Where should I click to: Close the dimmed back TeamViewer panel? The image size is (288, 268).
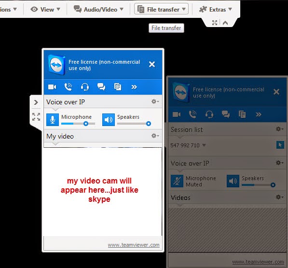pos(276,92)
